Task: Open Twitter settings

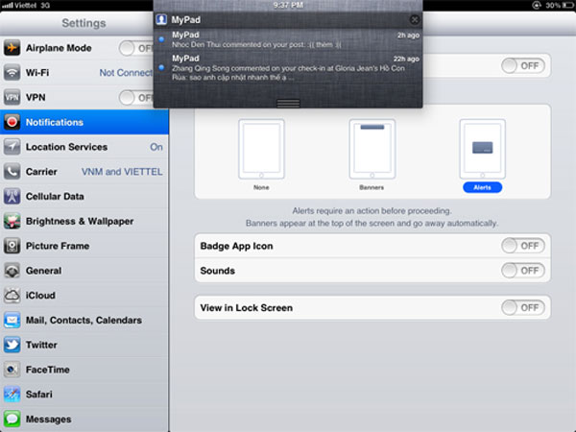Action: pos(84,345)
